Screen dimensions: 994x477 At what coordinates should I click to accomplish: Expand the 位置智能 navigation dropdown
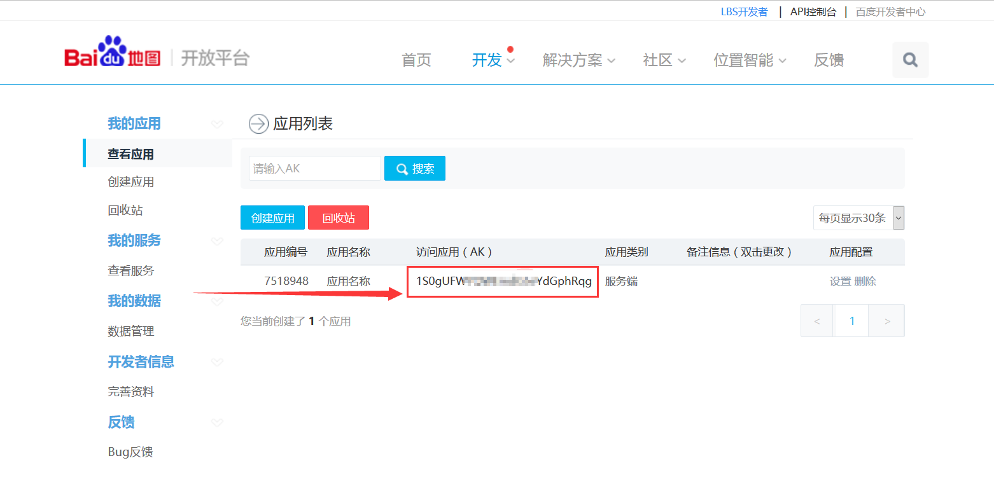click(x=782, y=61)
